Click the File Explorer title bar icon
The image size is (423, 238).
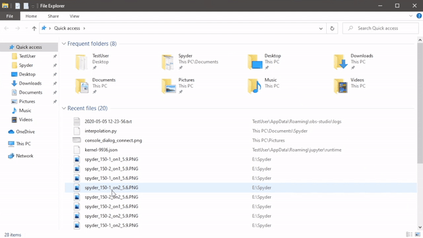click(x=5, y=6)
